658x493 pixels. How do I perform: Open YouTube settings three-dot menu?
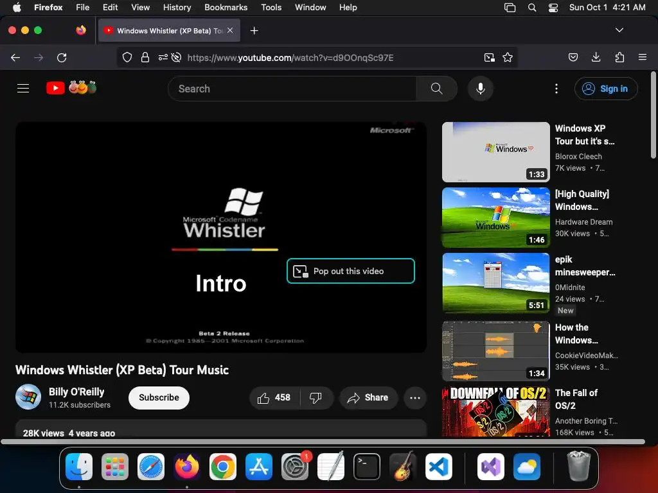point(556,89)
